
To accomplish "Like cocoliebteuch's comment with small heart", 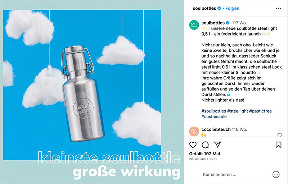I will (x=280, y=135).
